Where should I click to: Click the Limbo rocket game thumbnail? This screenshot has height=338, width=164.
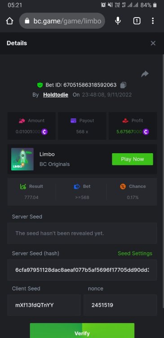tap(22, 159)
